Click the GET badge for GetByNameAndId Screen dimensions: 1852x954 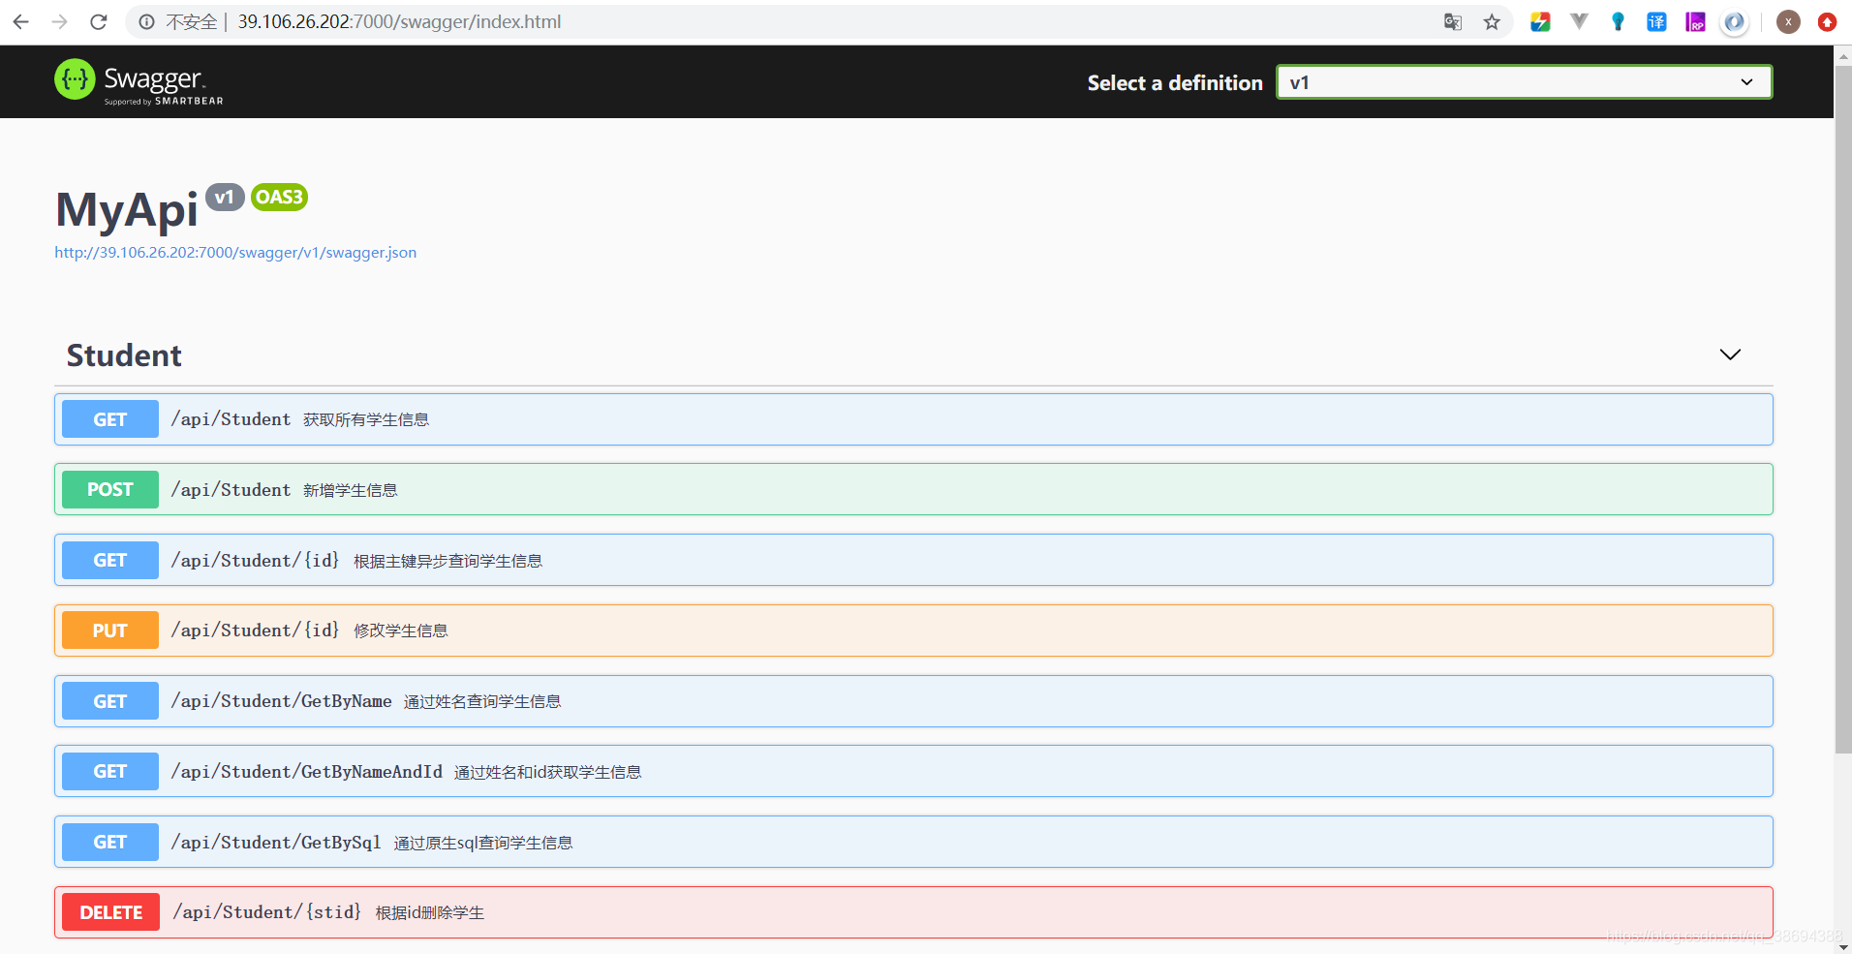110,771
